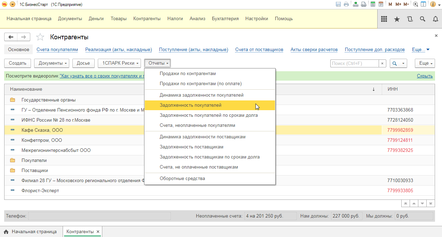Open the calendar icon in title bar
The image size is (442, 237).
pyautogui.click(x=381, y=4)
